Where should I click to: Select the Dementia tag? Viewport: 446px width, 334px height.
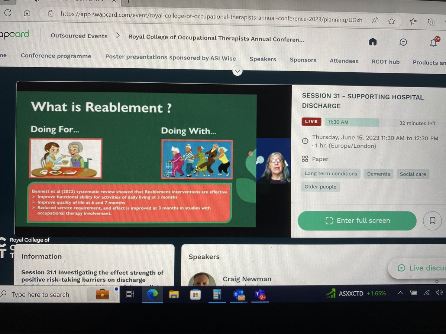378,174
